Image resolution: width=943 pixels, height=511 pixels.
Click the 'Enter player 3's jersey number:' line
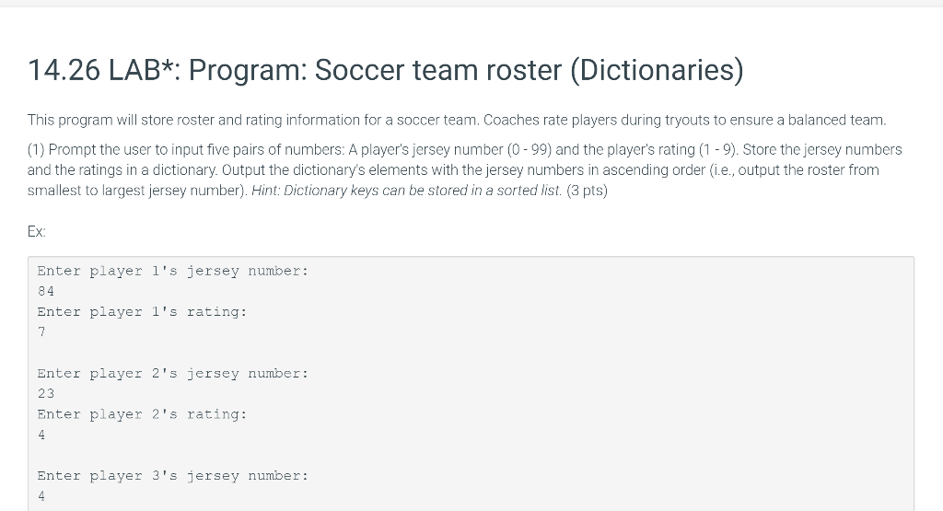172,475
